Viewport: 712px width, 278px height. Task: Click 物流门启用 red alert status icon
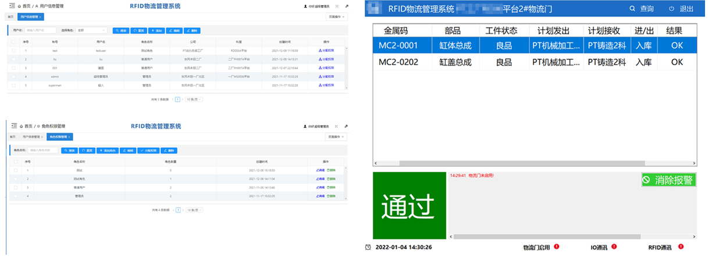coord(557,247)
